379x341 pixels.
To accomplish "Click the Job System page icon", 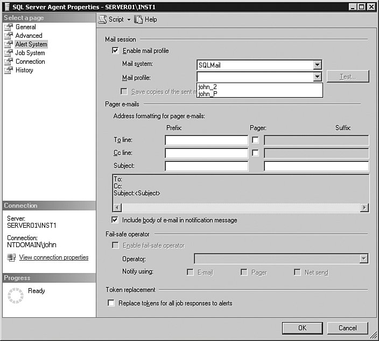I will (9, 53).
